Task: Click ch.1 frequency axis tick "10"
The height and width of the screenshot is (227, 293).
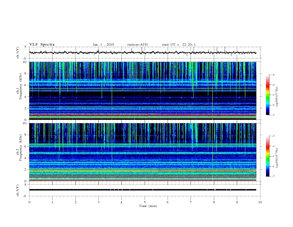Action: pyautogui.click(x=25, y=62)
